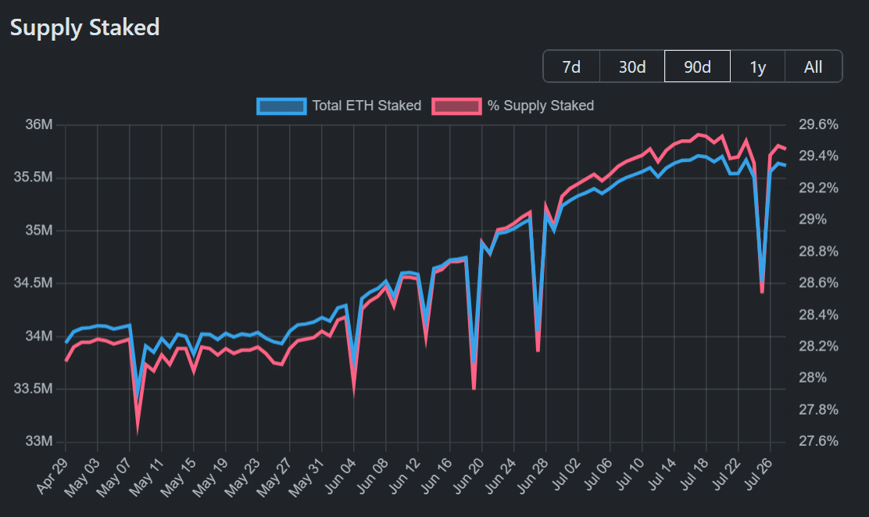Click the pink % Supply Staked swatch
This screenshot has height=517, width=869.
pos(457,106)
